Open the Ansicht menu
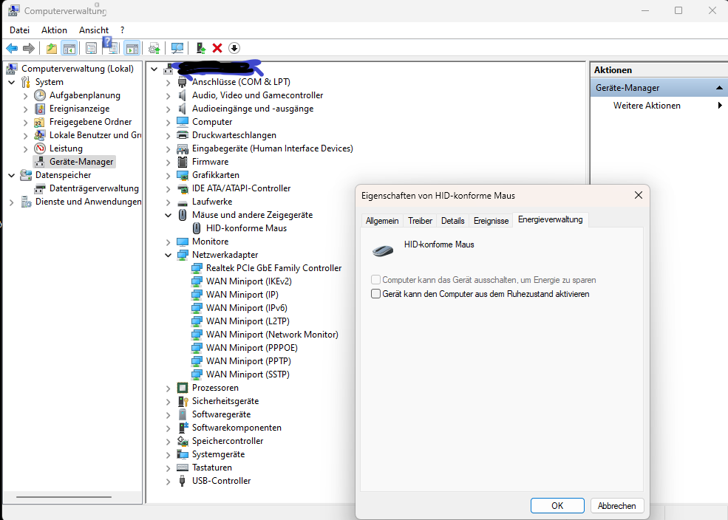This screenshot has height=520, width=728. (94, 30)
